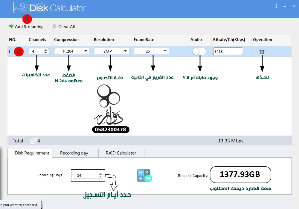Click the Disk Calculator logo icon
The image size is (299, 209).
(20, 7)
